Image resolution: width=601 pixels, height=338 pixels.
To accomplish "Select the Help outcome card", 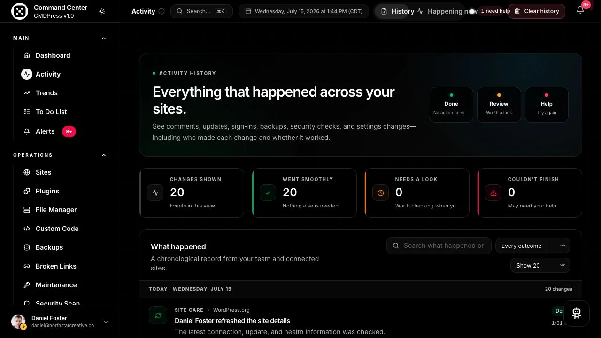I will pyautogui.click(x=547, y=105).
